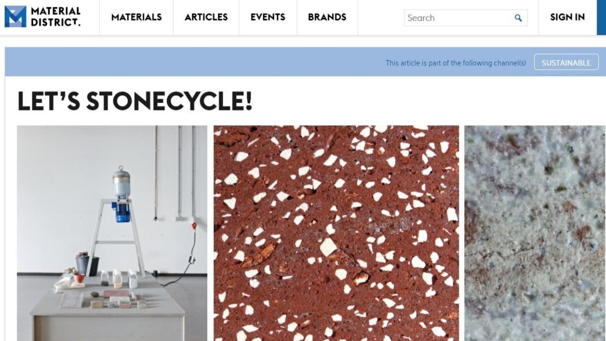The image size is (606, 341).
Task: Open the Events menu item
Action: (x=268, y=17)
